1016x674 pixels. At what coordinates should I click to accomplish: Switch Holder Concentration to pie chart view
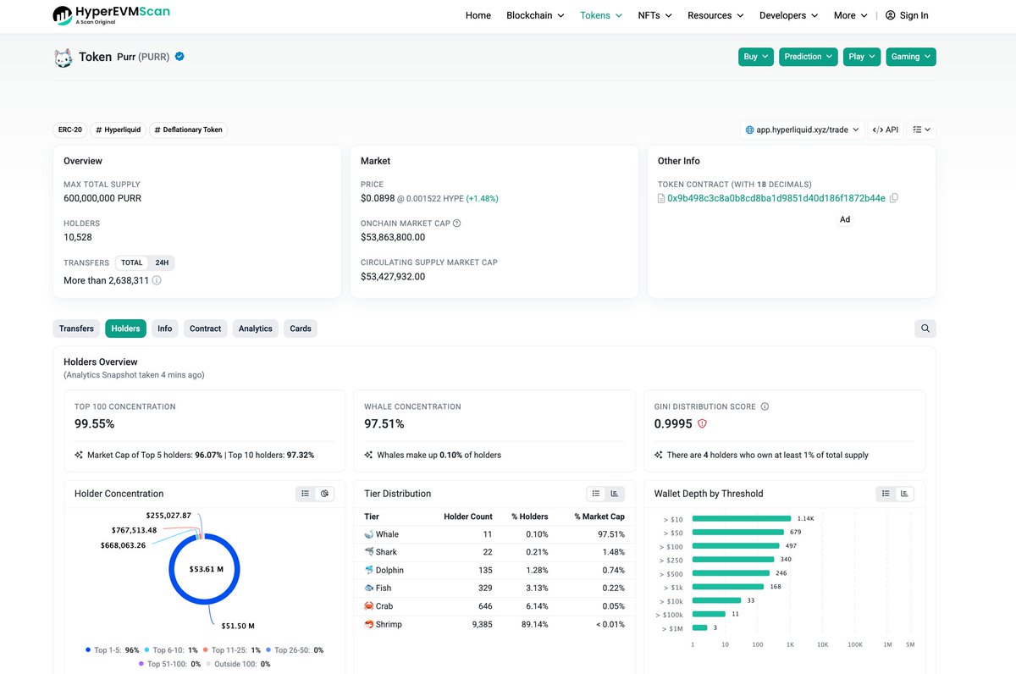click(x=324, y=494)
